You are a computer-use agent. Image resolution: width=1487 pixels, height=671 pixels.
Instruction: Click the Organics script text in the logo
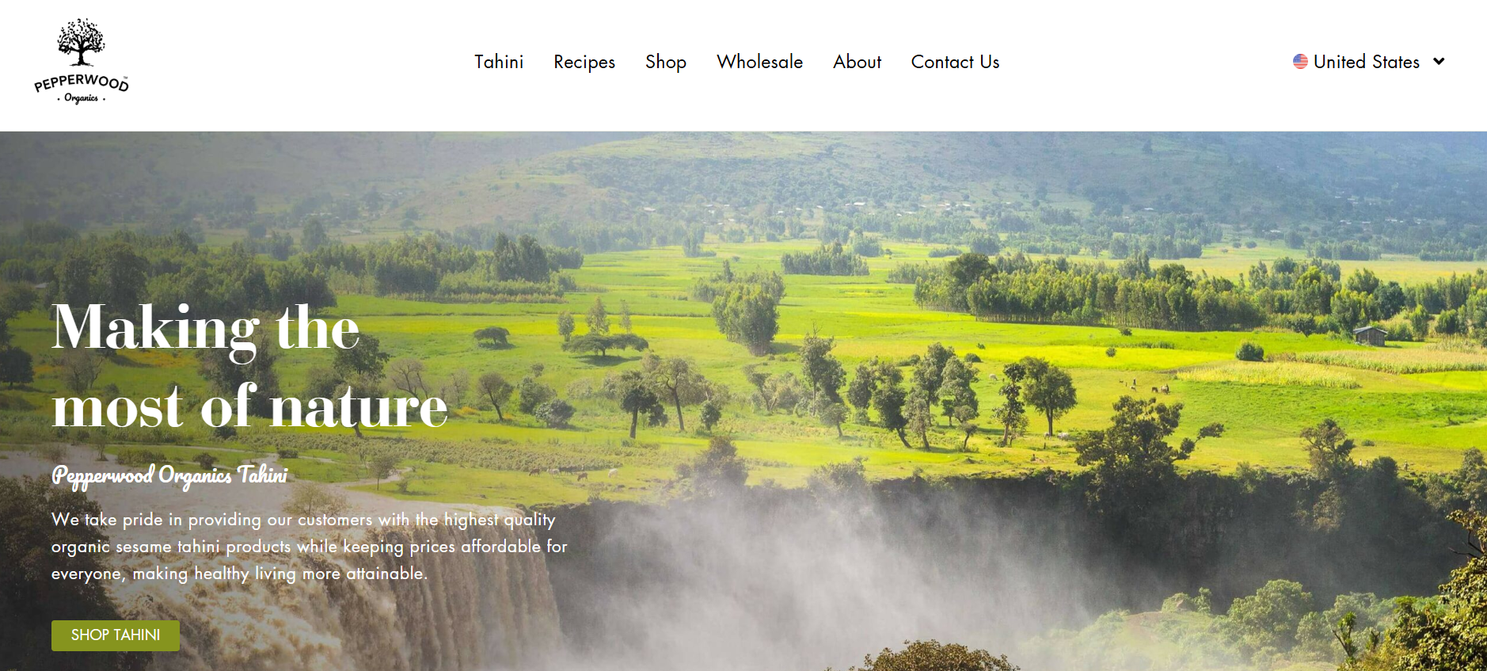tap(81, 98)
